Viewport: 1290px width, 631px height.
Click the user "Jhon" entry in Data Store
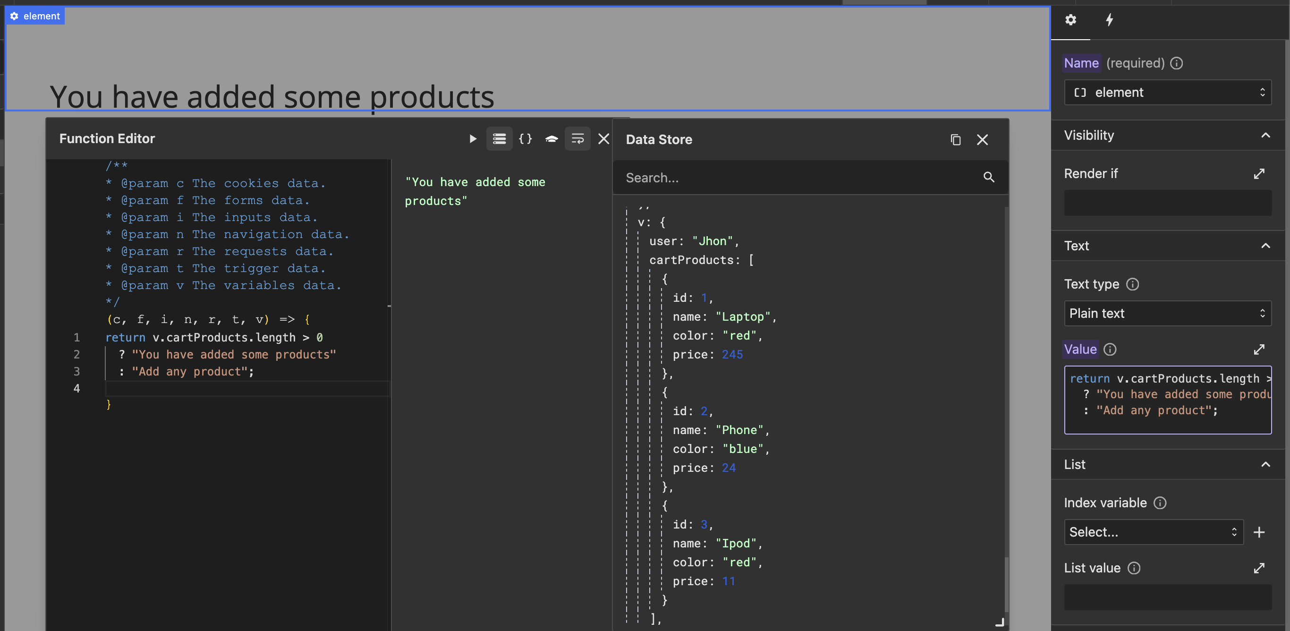pyautogui.click(x=694, y=241)
